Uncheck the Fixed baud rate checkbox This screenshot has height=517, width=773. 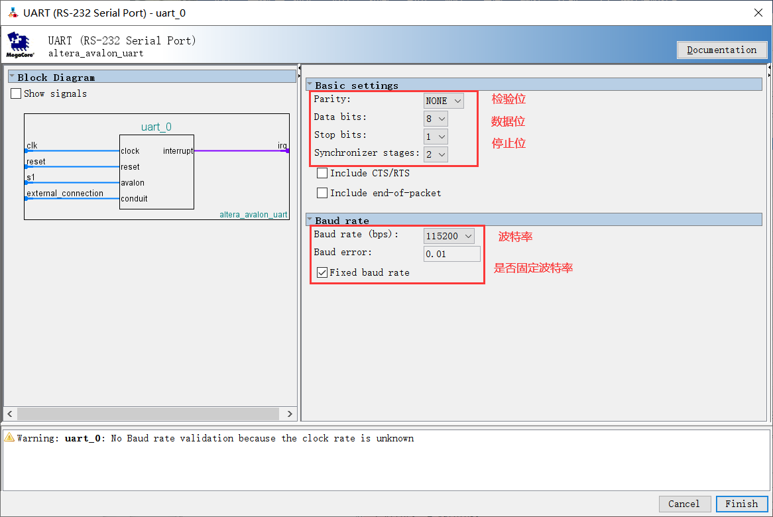(x=322, y=272)
